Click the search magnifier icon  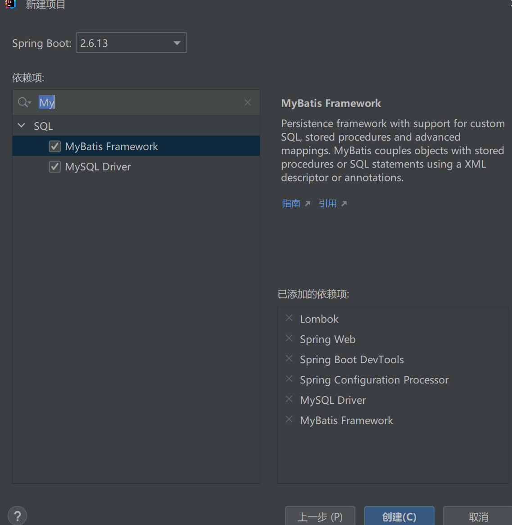(x=23, y=103)
